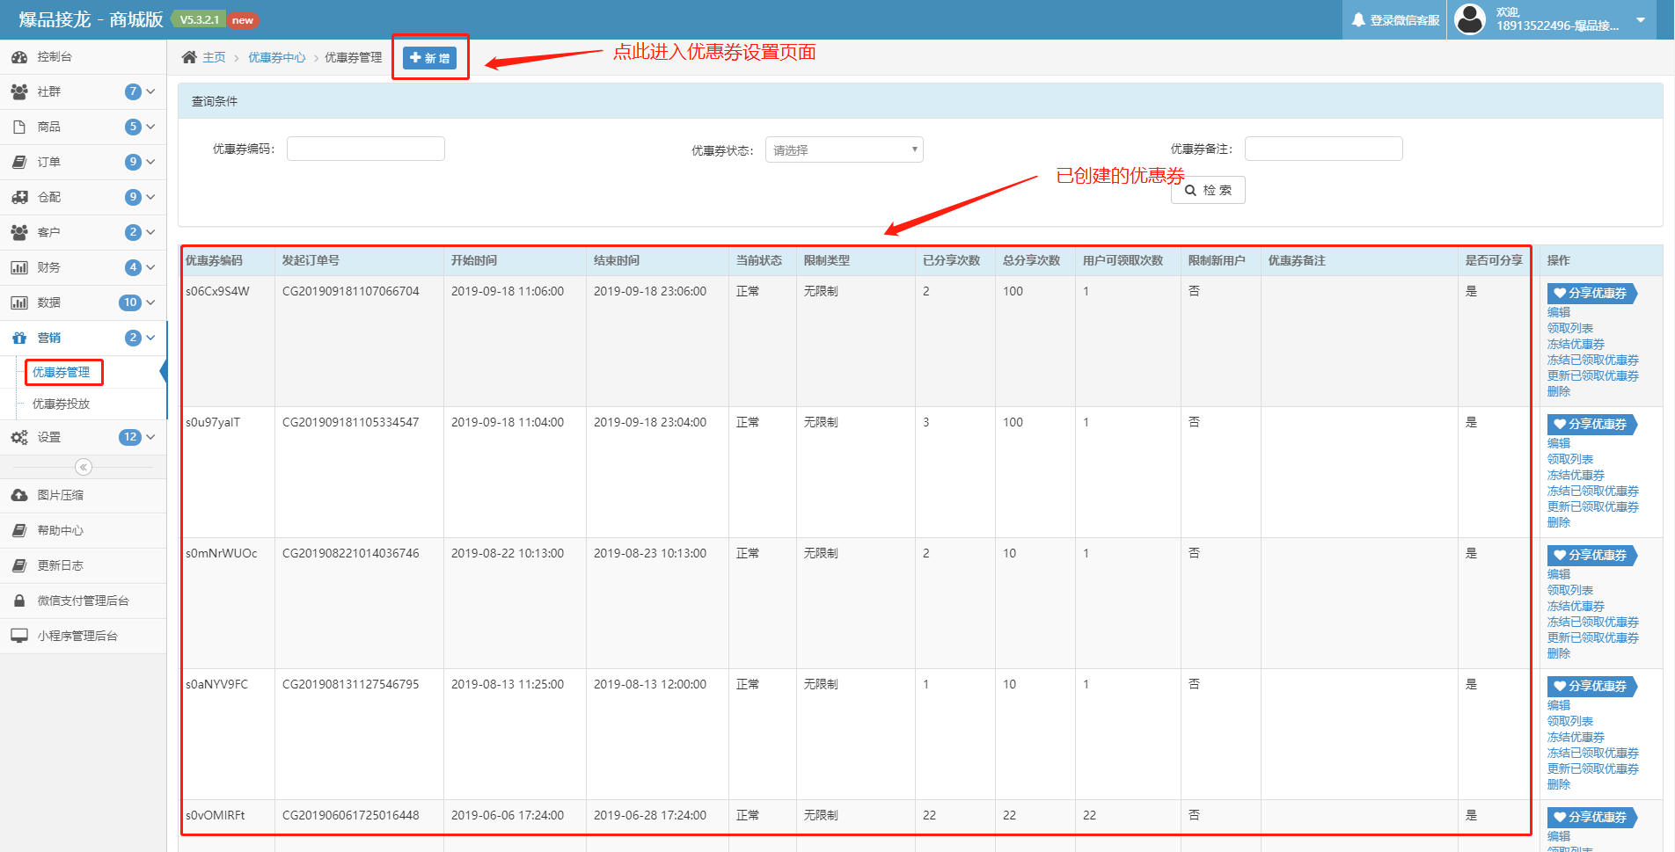The height and width of the screenshot is (852, 1675).
Task: Open the 更新日志 menu item
Action: click(83, 565)
